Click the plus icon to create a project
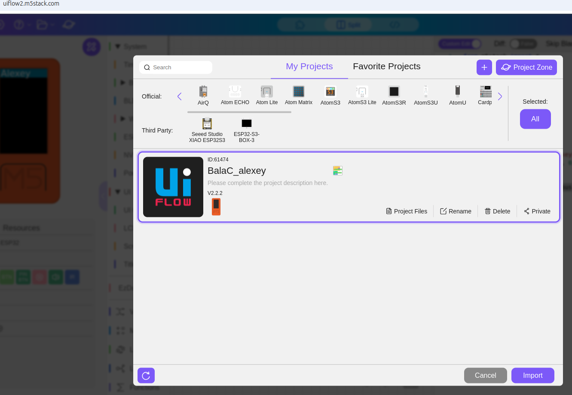The width and height of the screenshot is (572, 395). click(484, 67)
